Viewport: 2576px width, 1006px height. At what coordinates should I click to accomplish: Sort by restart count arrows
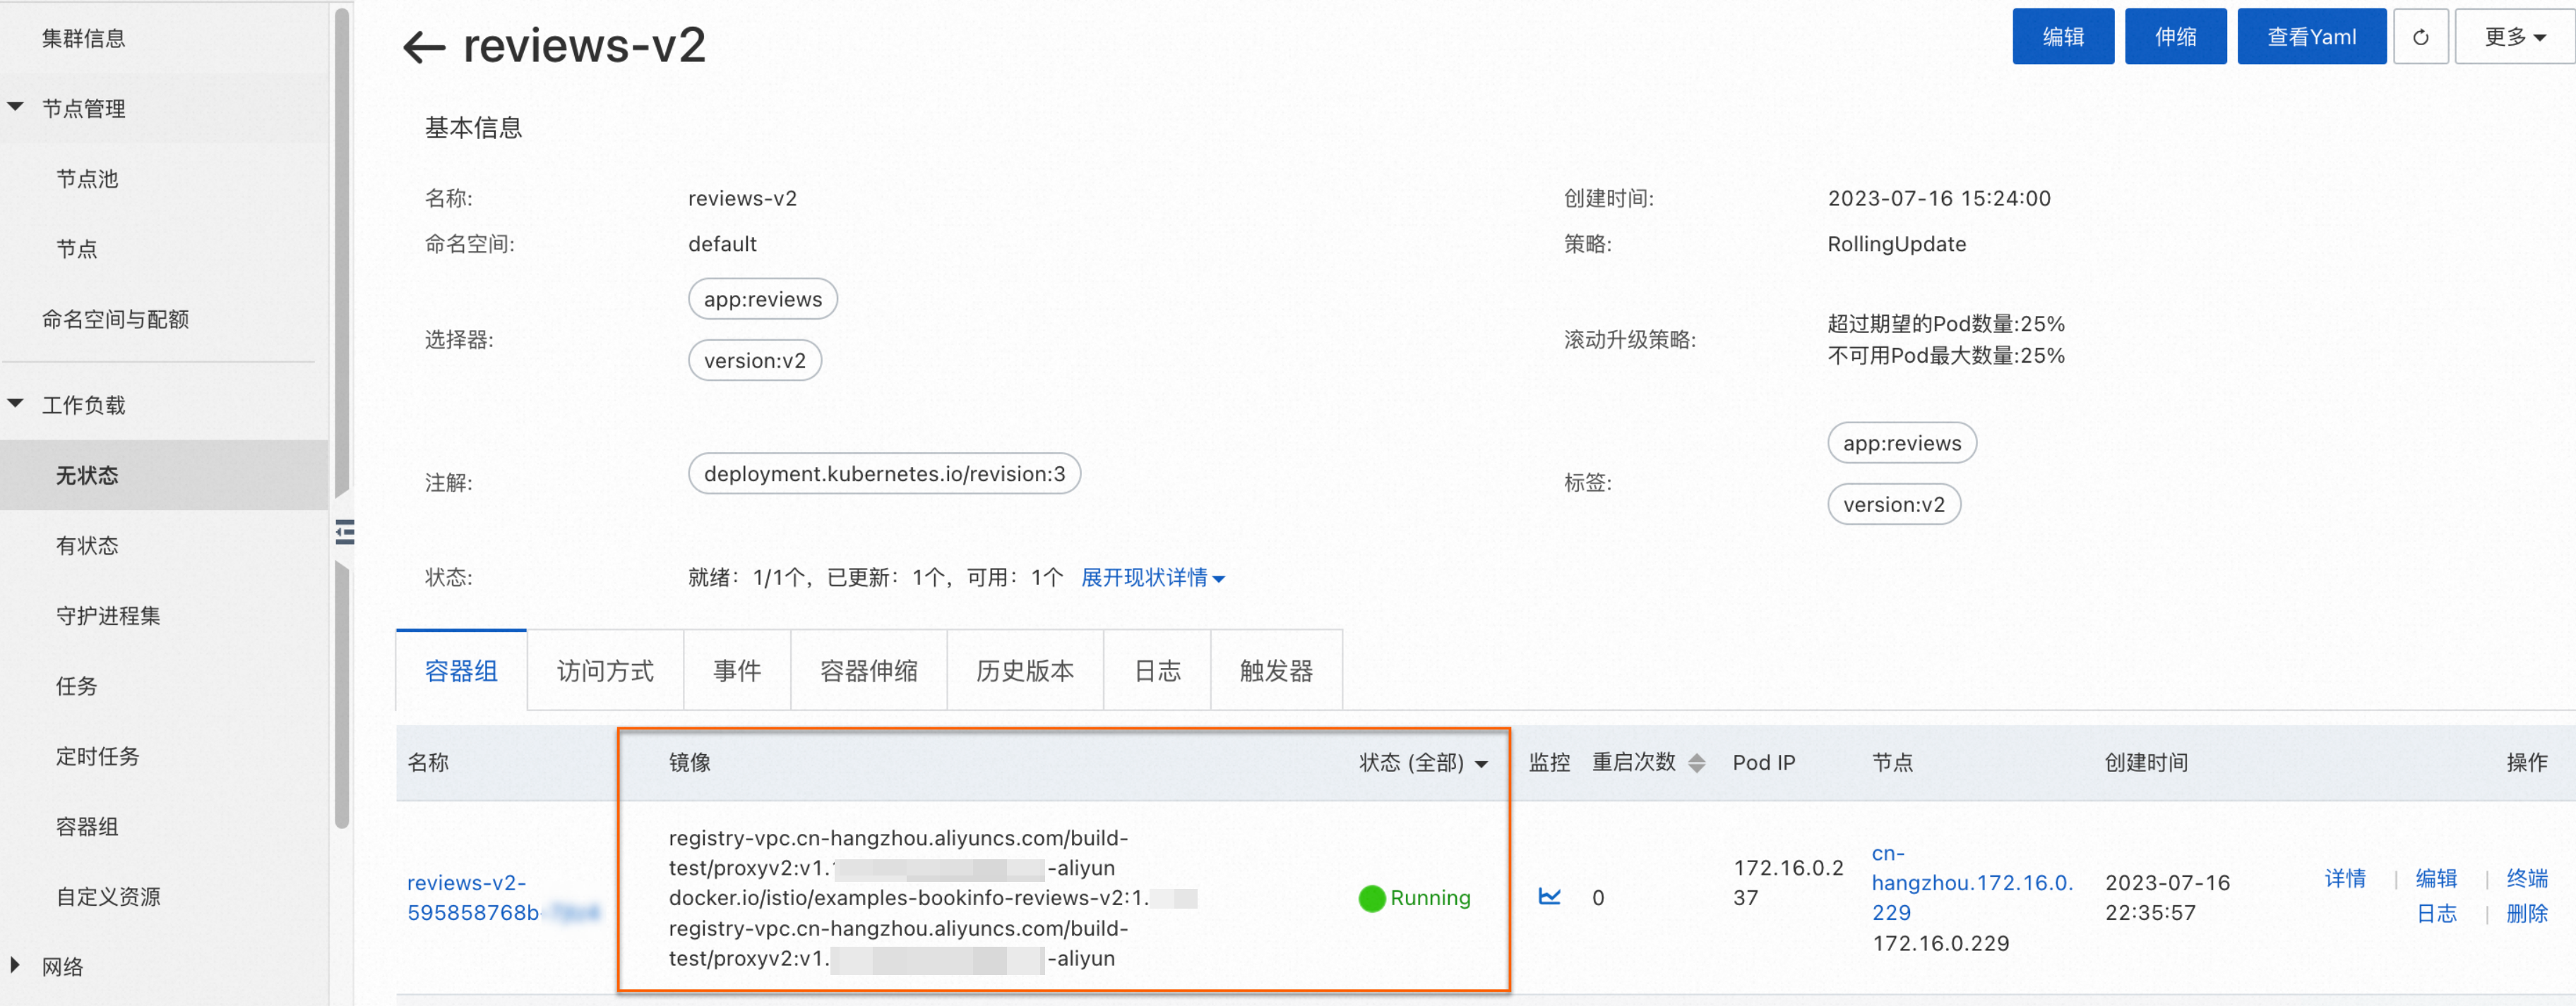click(x=1696, y=763)
